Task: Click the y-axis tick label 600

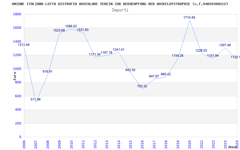Action: coord(18,96)
